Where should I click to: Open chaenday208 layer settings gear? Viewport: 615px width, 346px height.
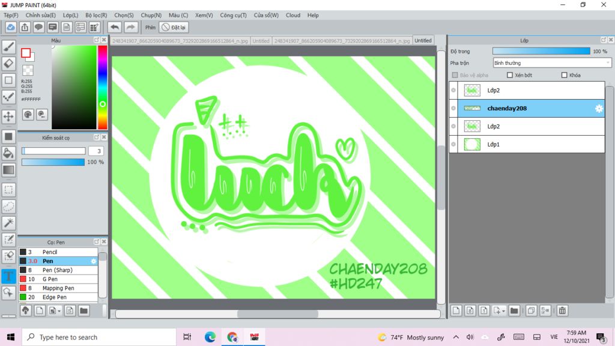[x=599, y=109]
